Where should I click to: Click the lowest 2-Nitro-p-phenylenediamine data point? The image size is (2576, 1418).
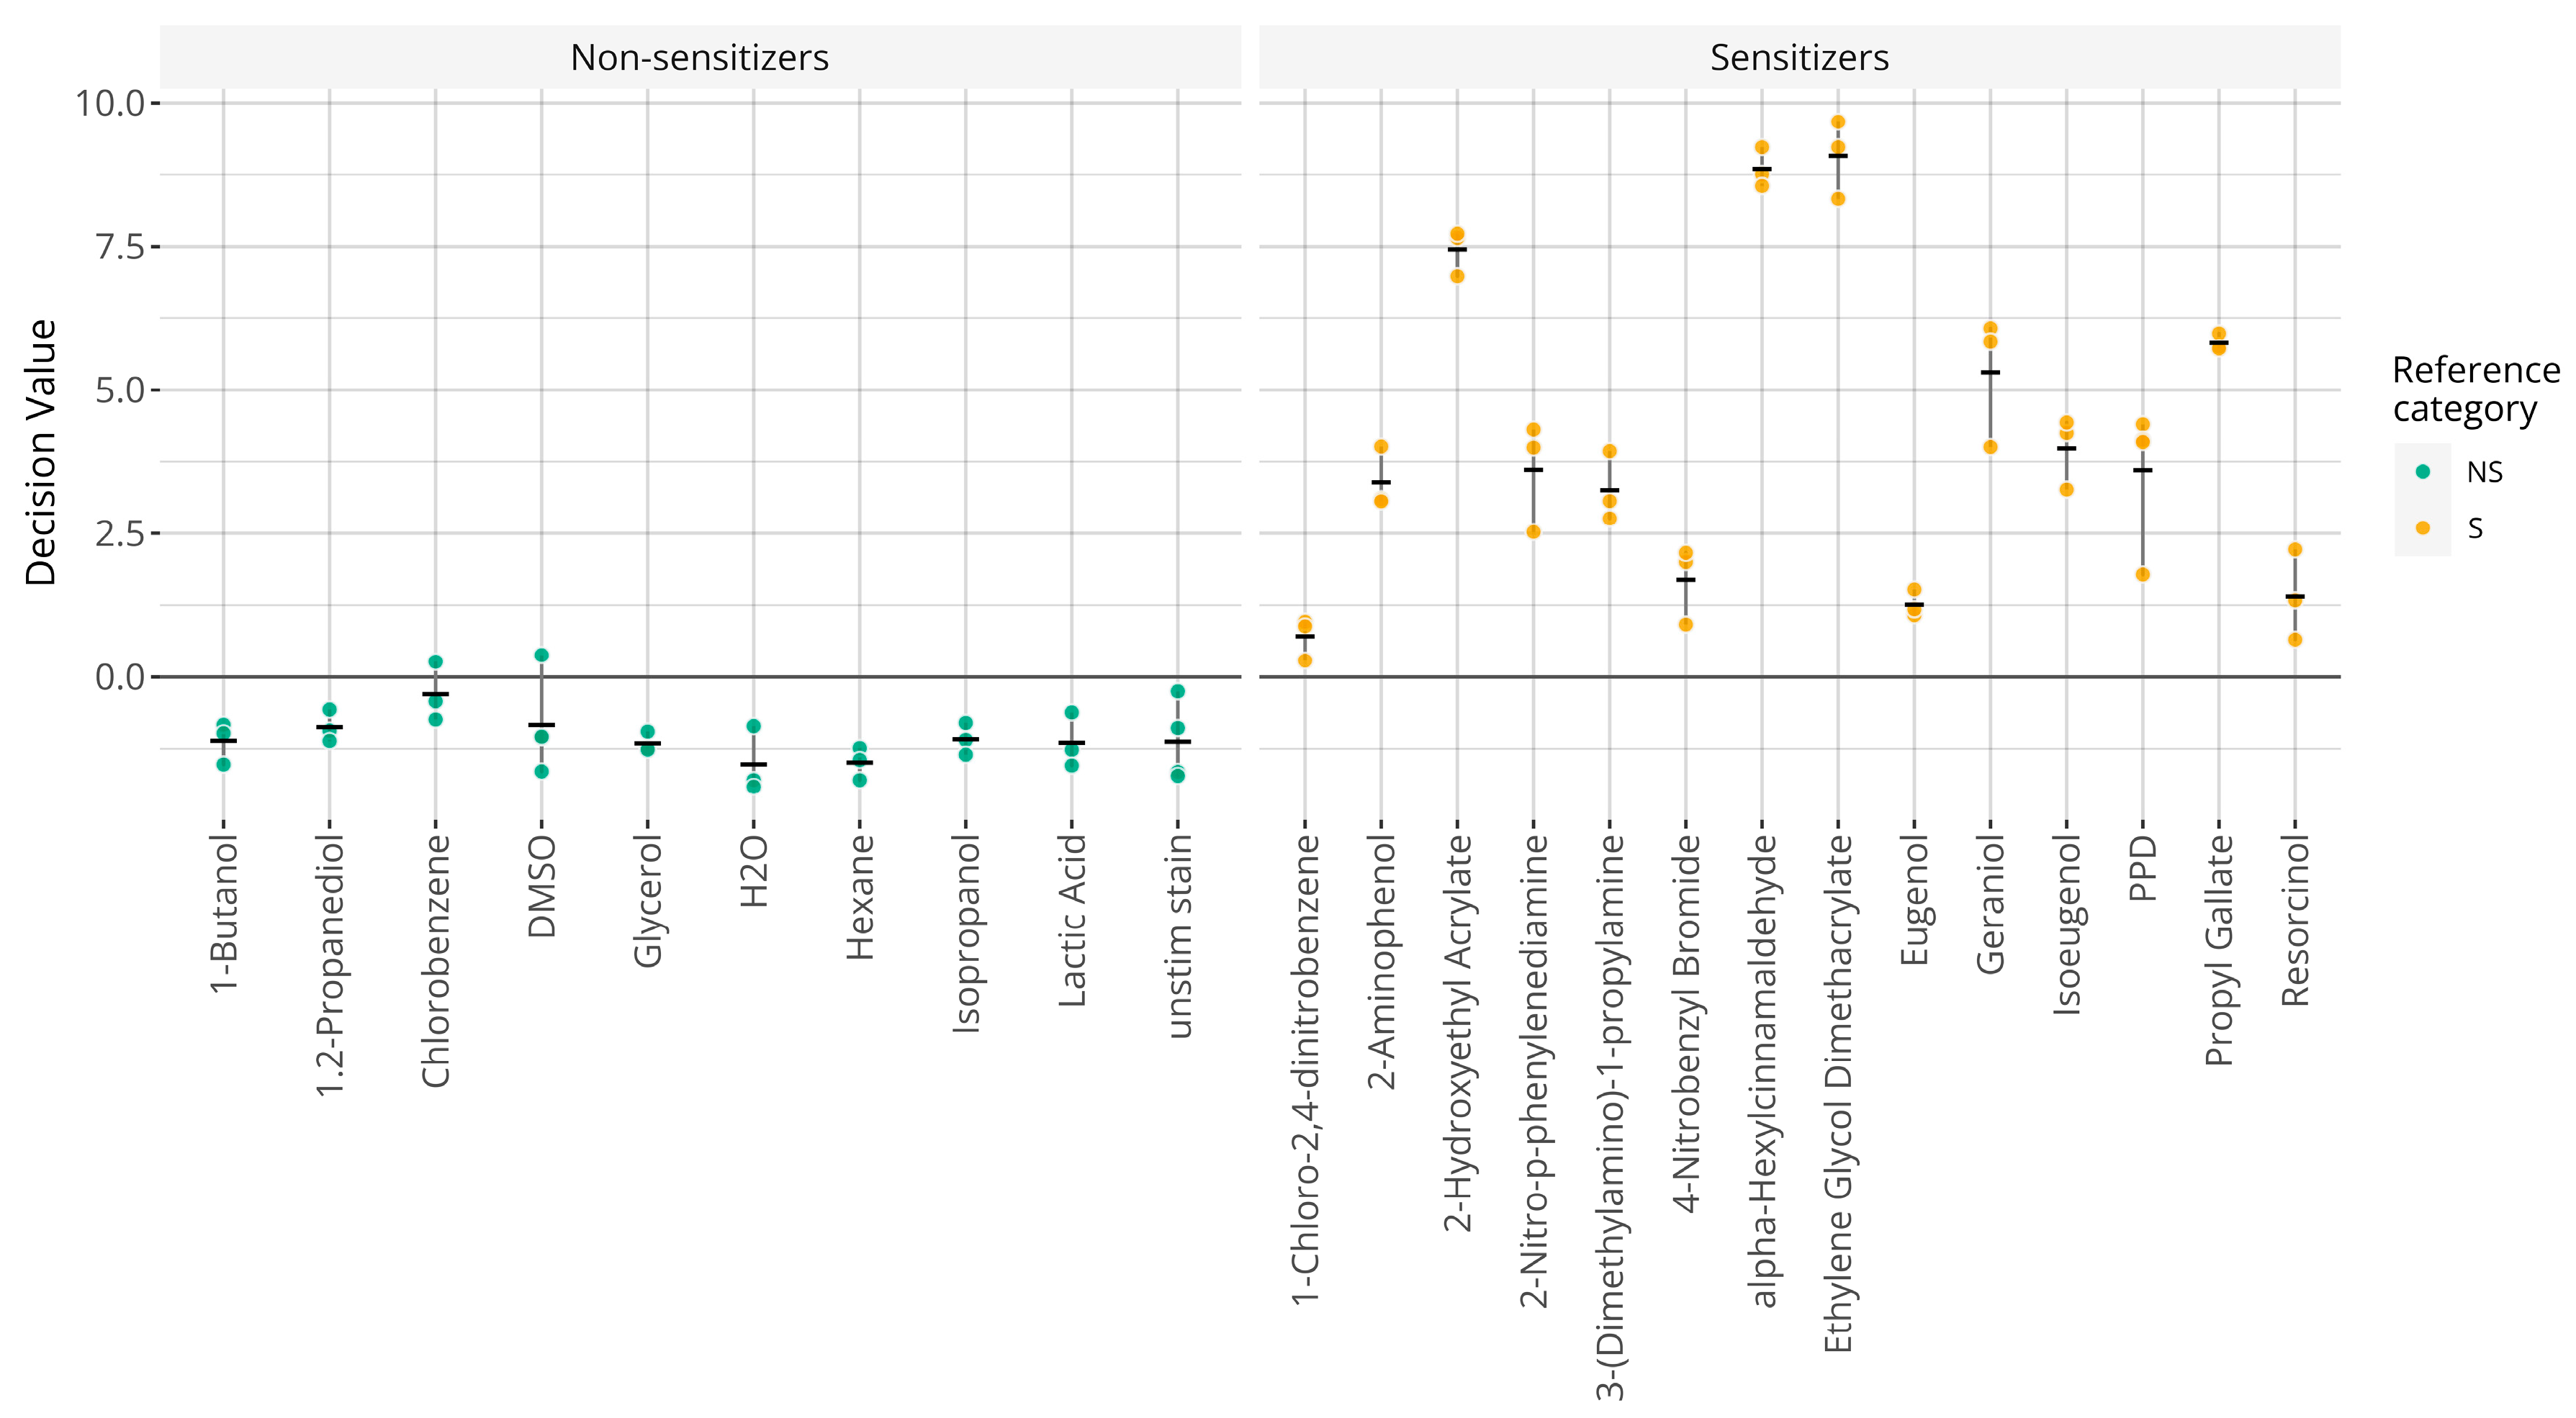pos(1533,532)
